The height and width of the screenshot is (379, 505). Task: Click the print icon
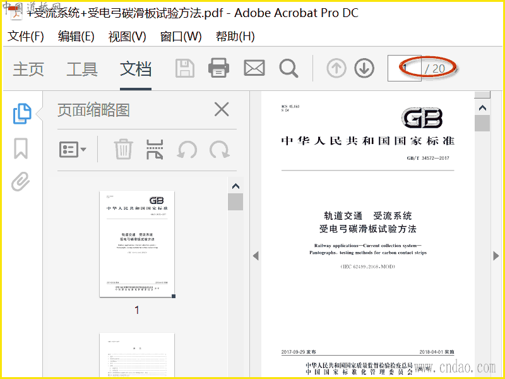218,68
